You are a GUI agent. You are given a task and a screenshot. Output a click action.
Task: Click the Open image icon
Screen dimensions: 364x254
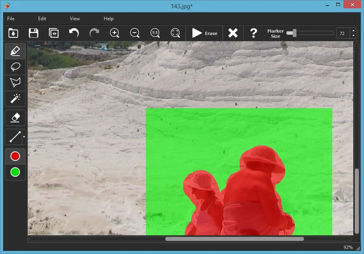[14, 33]
